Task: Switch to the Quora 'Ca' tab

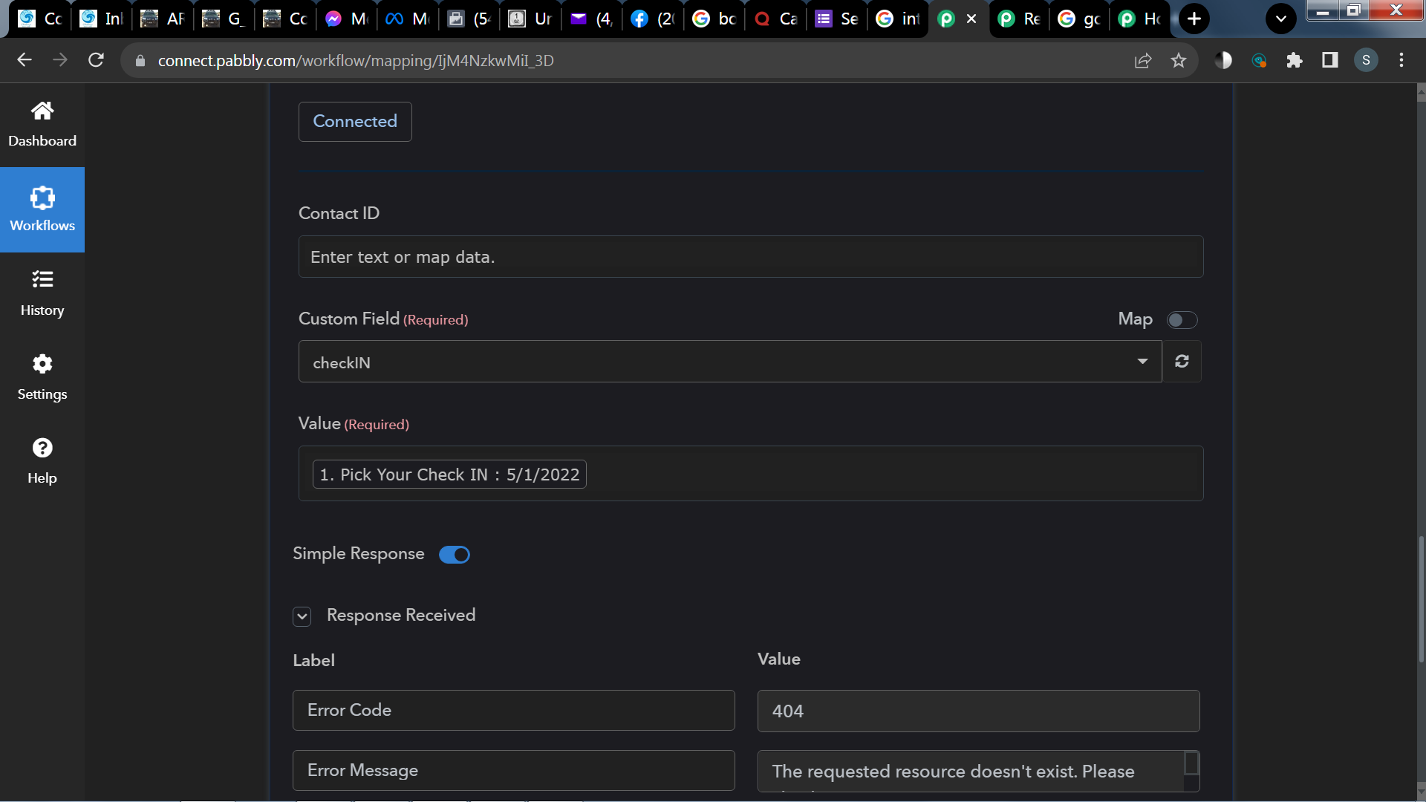Action: [776, 19]
